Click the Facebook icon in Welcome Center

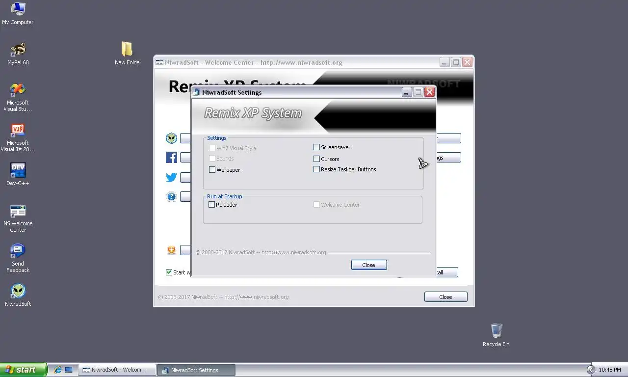(x=171, y=158)
